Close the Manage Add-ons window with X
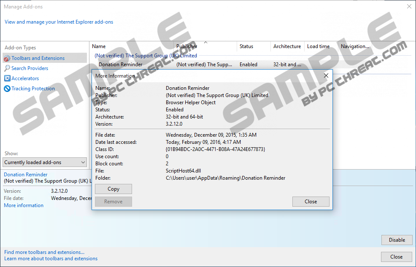 (x=409, y=6)
